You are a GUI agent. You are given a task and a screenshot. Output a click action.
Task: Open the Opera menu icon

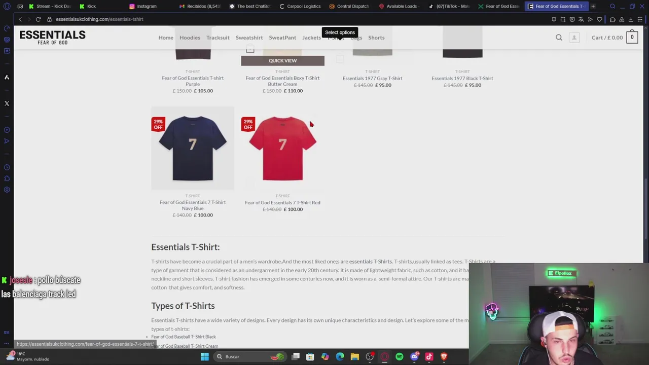tap(7, 6)
